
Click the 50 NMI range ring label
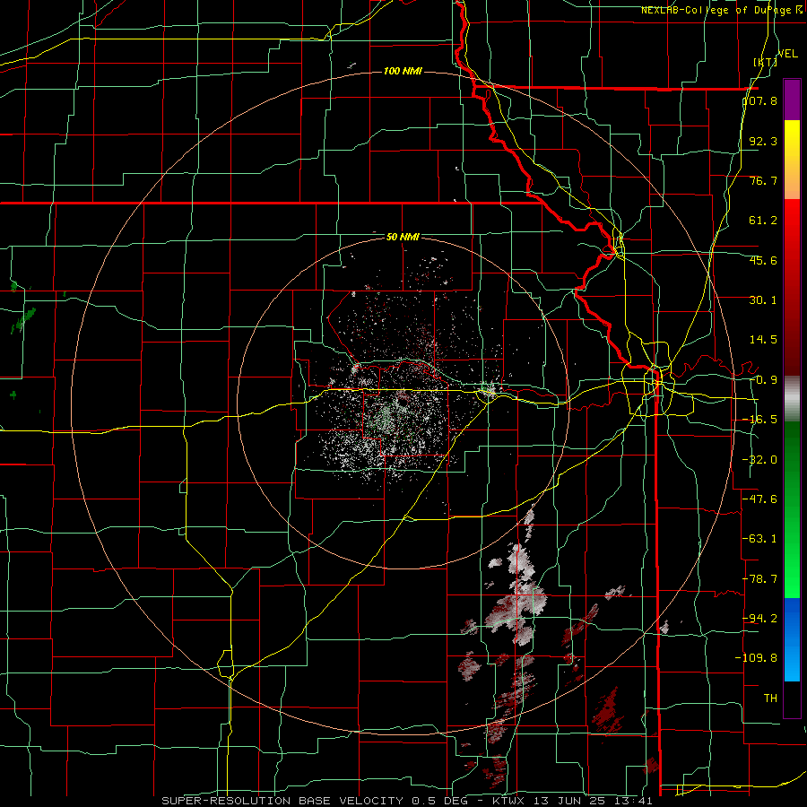(x=403, y=238)
